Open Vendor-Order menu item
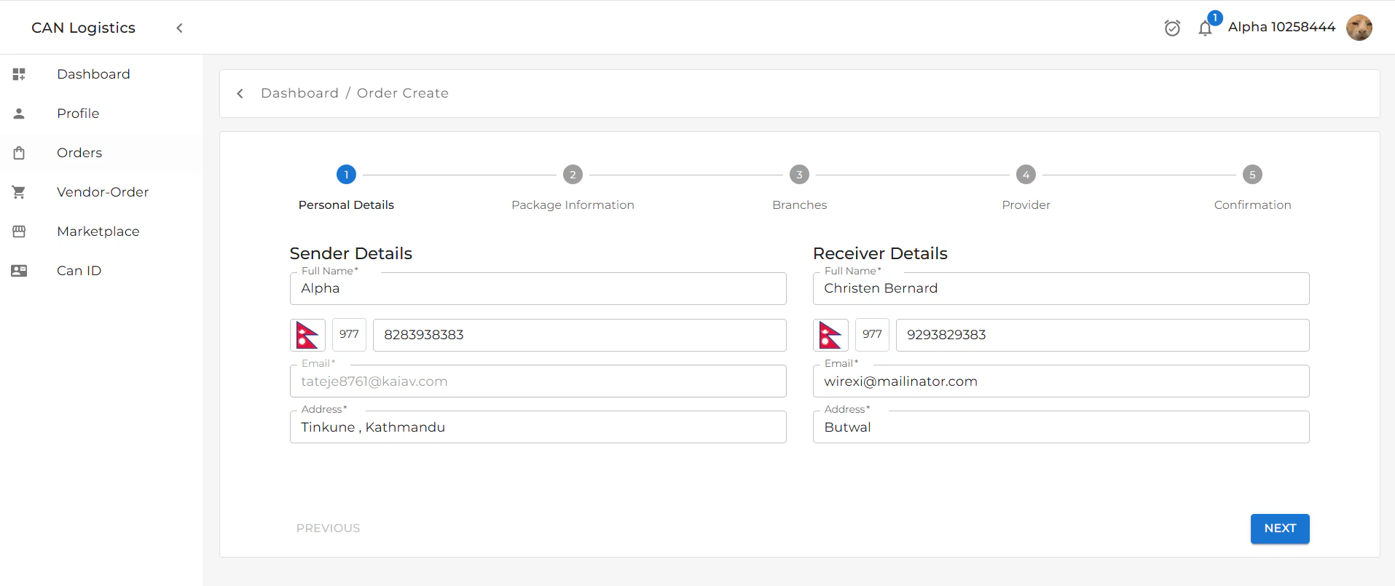Viewport: 1395px width, 586px height. tap(101, 192)
